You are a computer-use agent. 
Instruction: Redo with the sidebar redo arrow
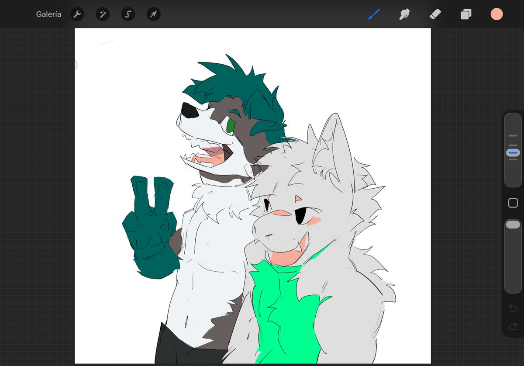513,326
